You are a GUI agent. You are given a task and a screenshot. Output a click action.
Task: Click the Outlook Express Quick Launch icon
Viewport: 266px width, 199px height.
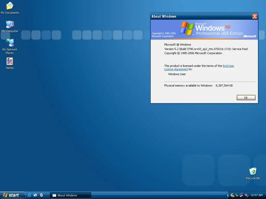[35, 195]
